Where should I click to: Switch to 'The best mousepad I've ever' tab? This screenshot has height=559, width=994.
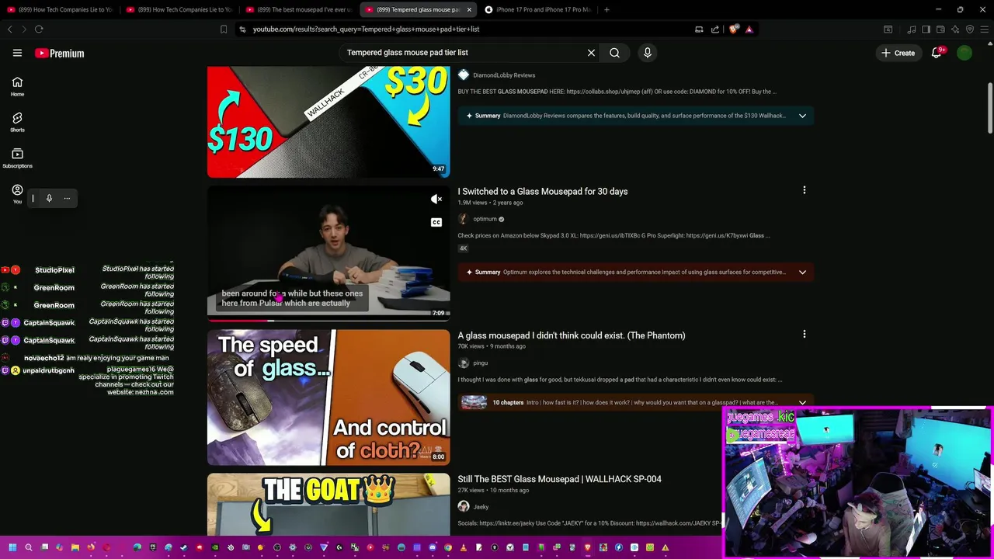pos(298,9)
